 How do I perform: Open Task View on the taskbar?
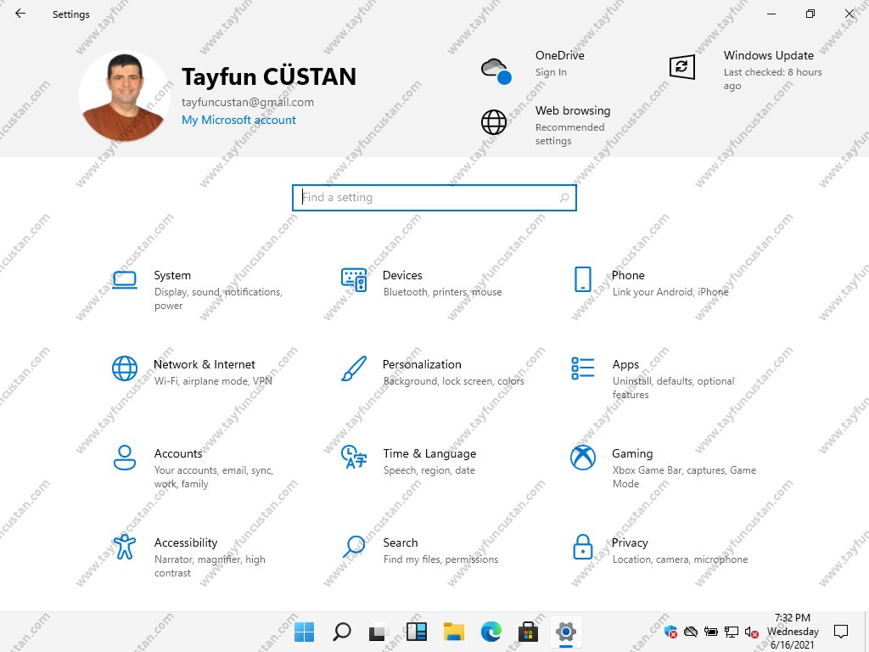click(x=378, y=632)
